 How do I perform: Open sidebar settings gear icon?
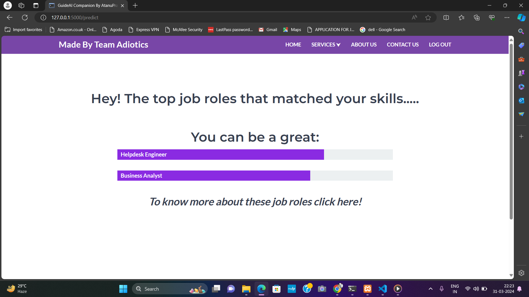pos(521,273)
